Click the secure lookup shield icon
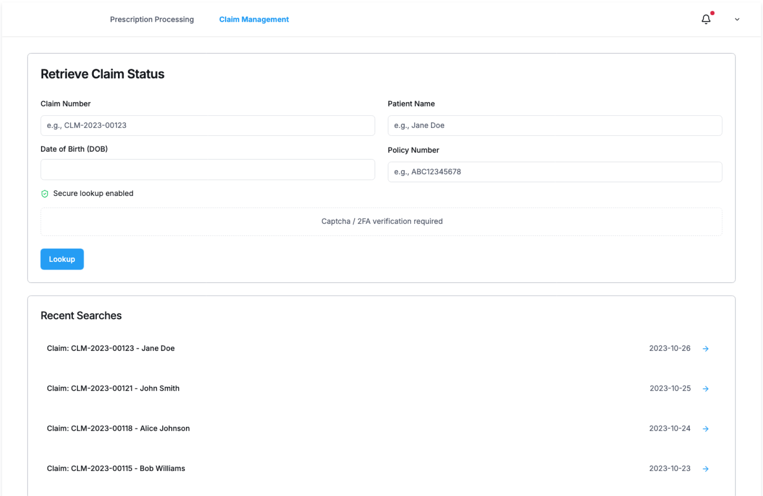The height and width of the screenshot is (496, 763). 45,194
